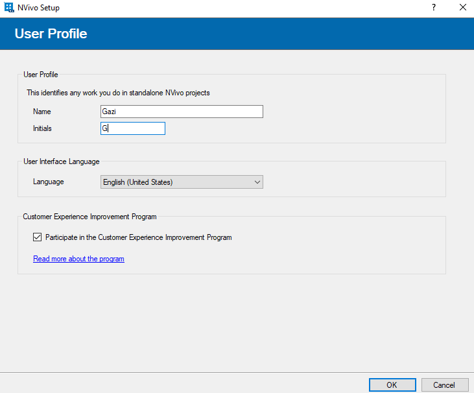Viewport: 474px width, 393px height.
Task: Click the 'User Interface Language' group title
Action: coord(62,161)
